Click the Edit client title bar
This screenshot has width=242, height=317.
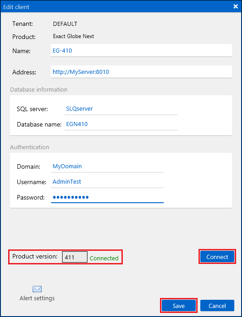pyautogui.click(x=121, y=7)
